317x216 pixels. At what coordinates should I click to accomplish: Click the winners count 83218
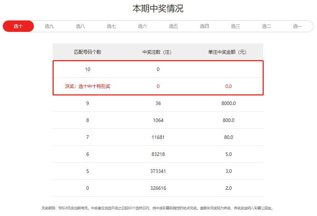point(158,154)
